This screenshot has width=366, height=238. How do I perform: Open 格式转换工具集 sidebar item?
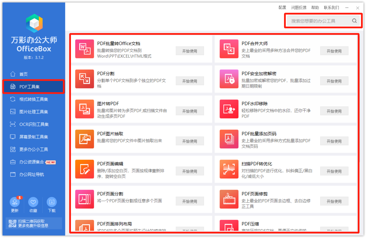(x=34, y=99)
